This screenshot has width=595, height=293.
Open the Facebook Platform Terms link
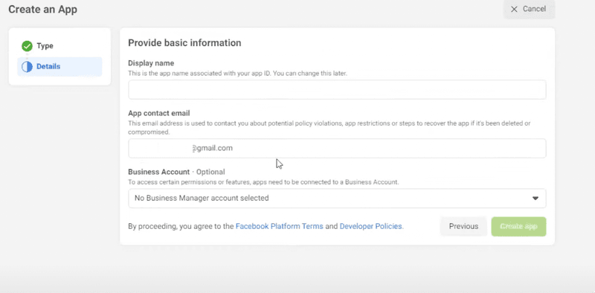tap(280, 227)
